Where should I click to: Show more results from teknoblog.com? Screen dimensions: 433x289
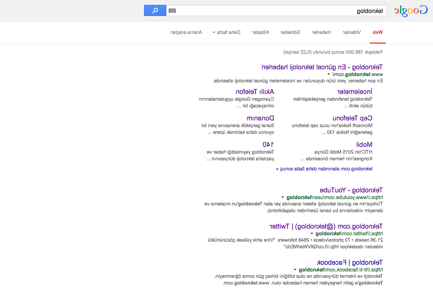324,169
